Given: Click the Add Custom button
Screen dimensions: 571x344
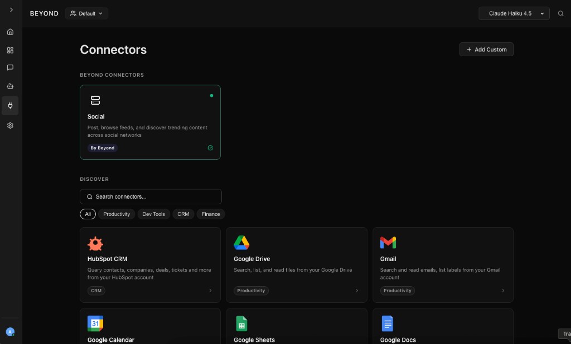Looking at the screenshot, I should tap(486, 49).
